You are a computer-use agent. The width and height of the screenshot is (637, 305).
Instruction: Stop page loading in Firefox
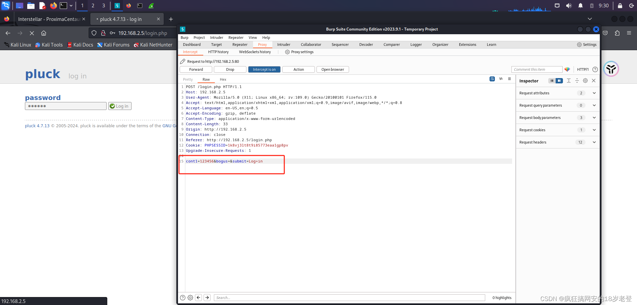point(32,33)
